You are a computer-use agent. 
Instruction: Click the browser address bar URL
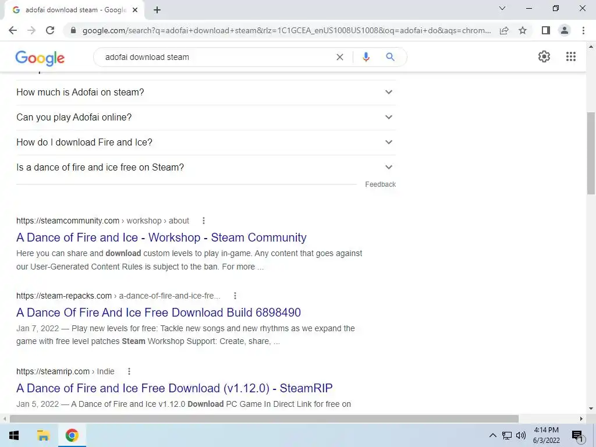[x=286, y=30]
